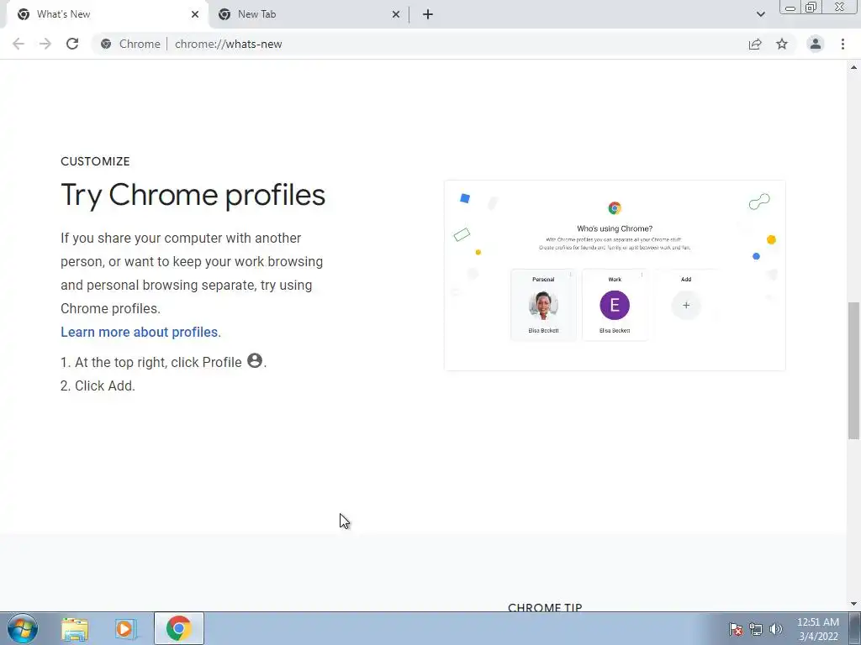Switch to the New Tab tab
Viewport: 861px width, 645px height.
tap(309, 14)
